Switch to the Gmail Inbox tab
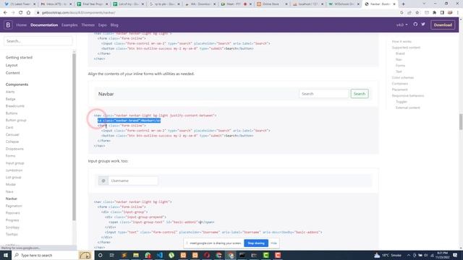The height and width of the screenshot is (260, 463). [x=56, y=4]
